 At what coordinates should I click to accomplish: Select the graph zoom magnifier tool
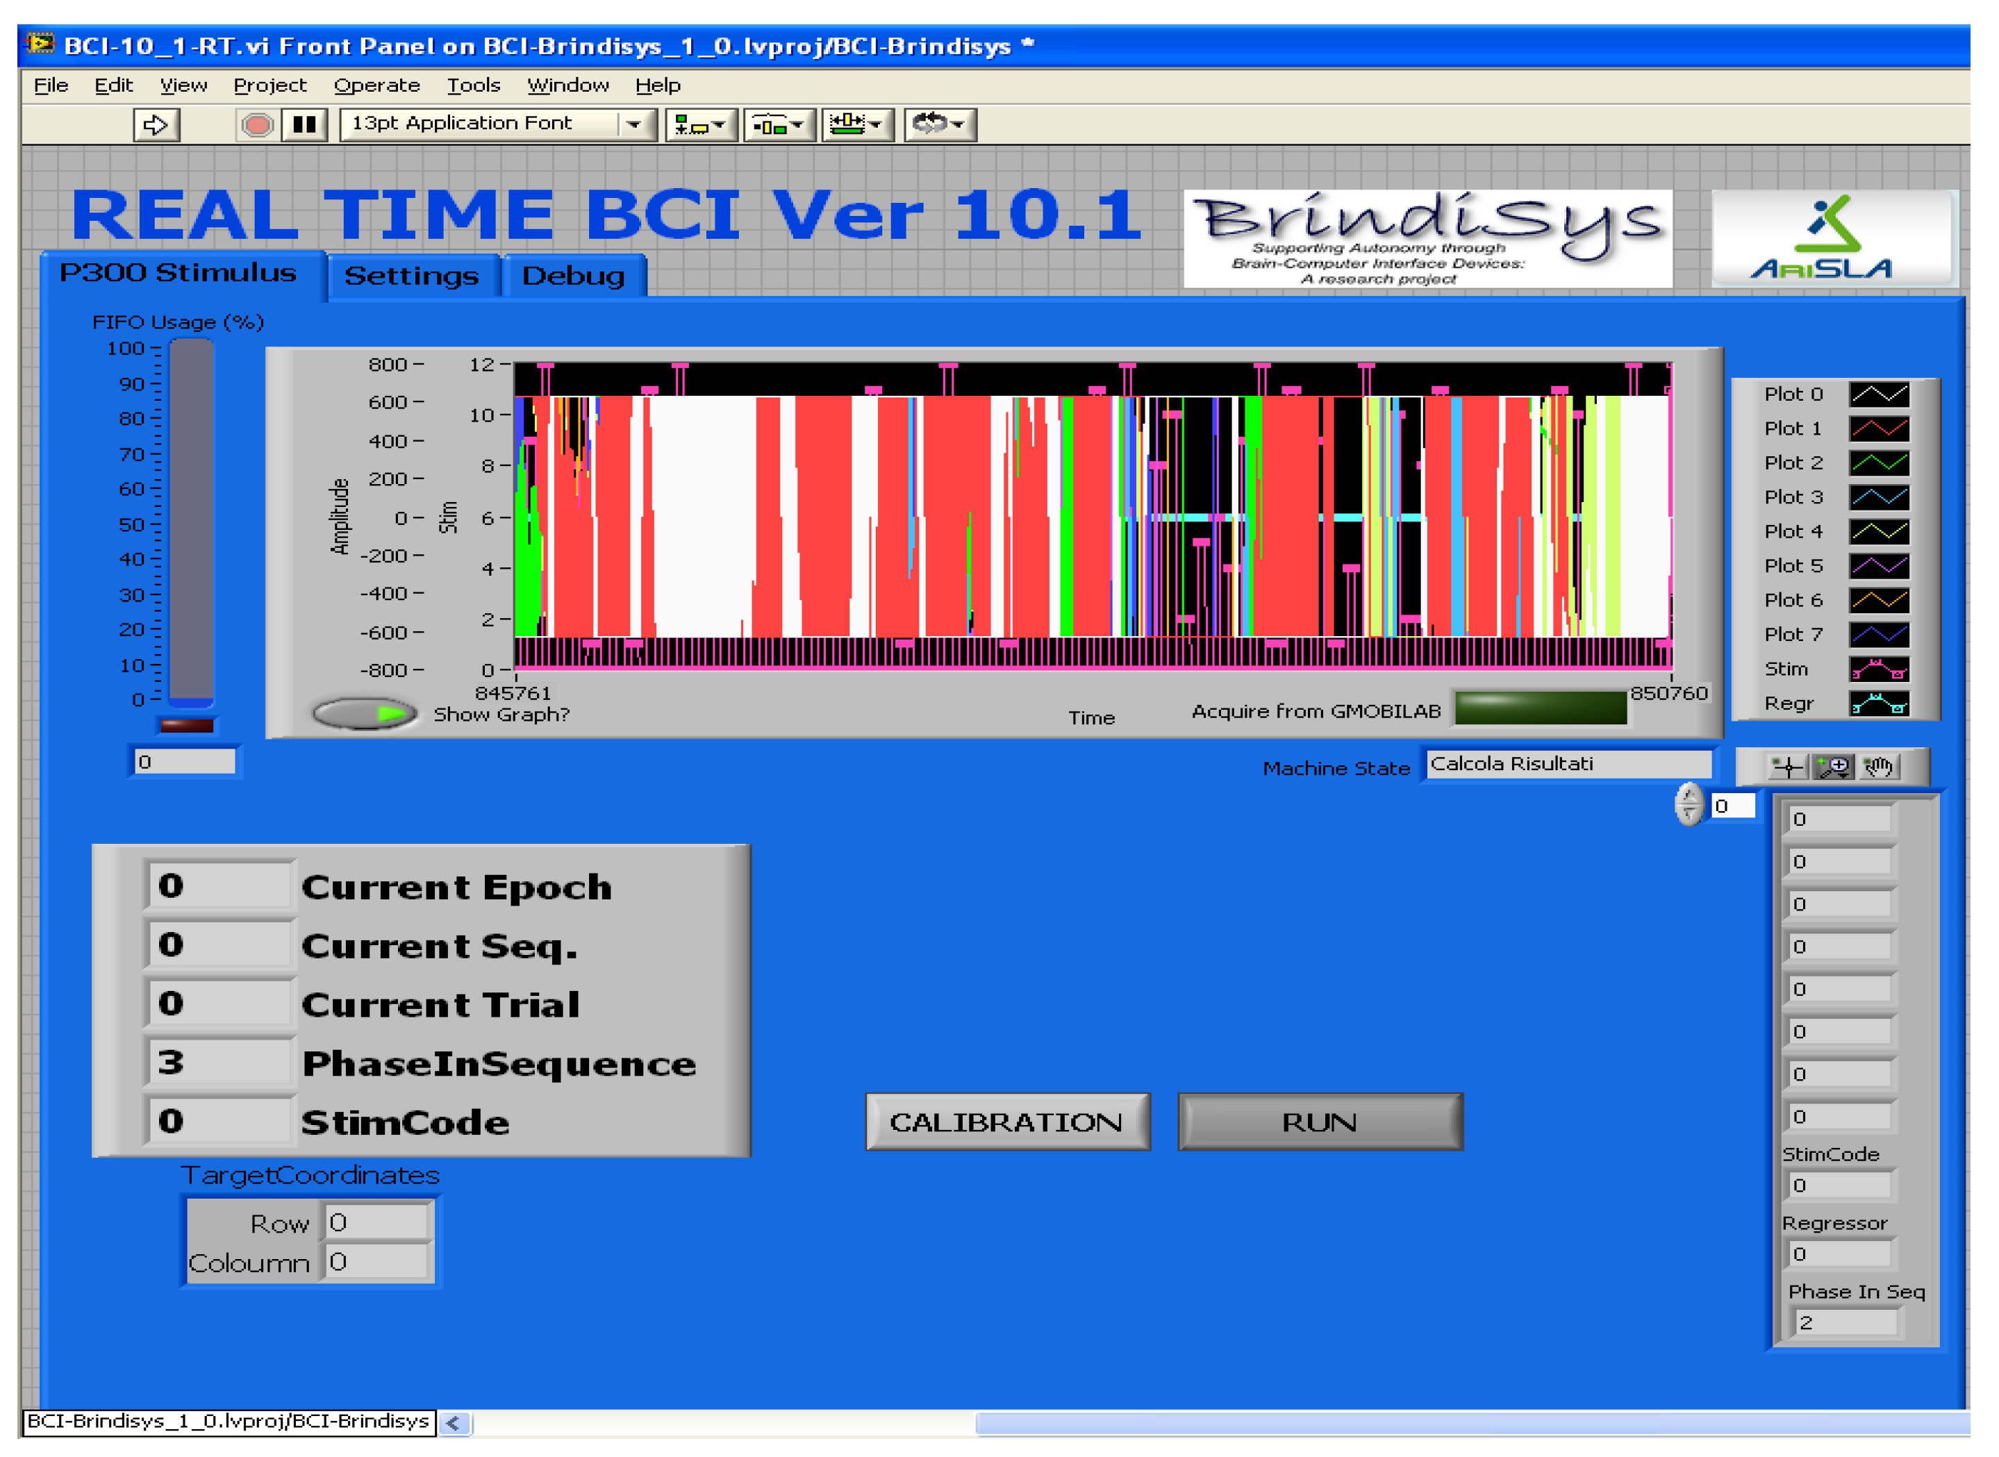coord(1834,767)
